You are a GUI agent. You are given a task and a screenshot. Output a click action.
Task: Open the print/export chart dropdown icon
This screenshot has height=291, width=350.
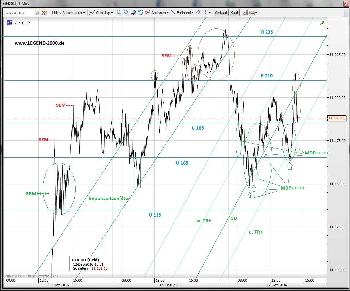[x=253, y=12]
